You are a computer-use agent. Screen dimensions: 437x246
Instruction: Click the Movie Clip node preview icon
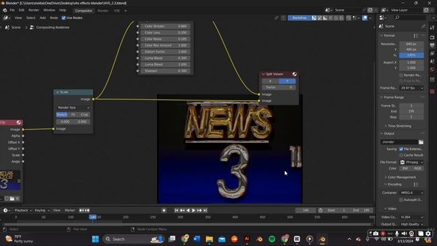18,122
